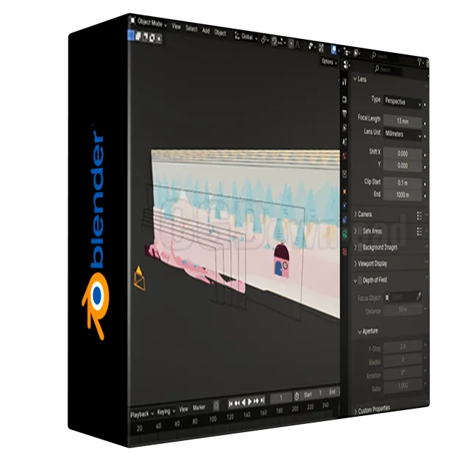This screenshot has width=463, height=463.
Task: Play the animation forward
Action: (x=250, y=401)
